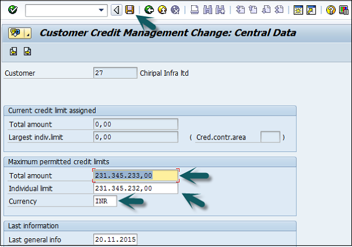
Task: Click the Cred.contr.area field
Action: (270, 137)
